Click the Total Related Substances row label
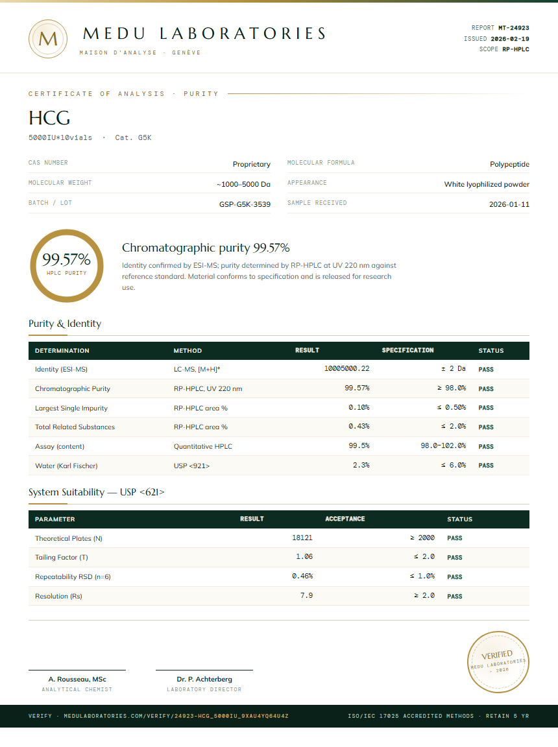This screenshot has width=558, height=747. [x=75, y=427]
